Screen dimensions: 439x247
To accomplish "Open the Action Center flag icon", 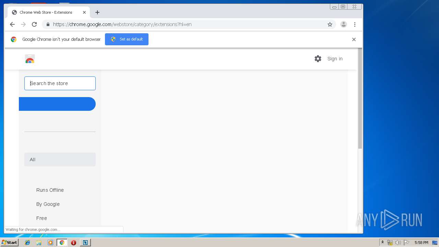I will 406,243.
